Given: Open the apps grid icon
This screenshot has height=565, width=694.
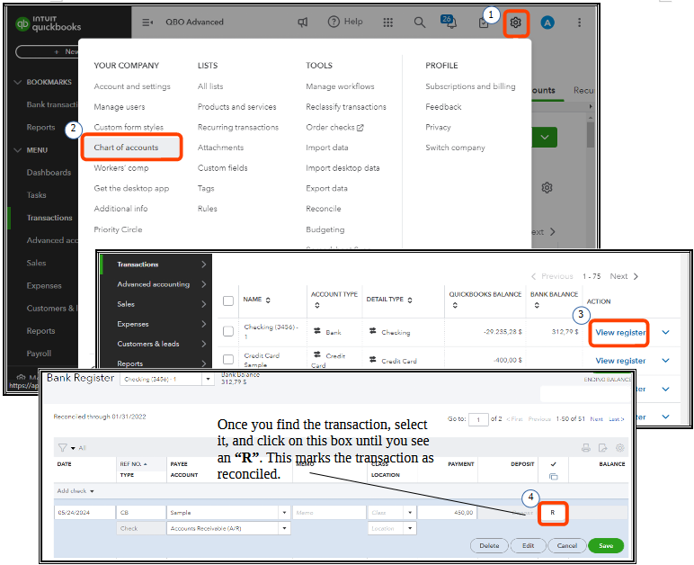Looking at the screenshot, I should point(387,22).
